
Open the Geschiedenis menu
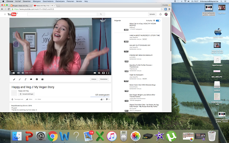[x=48, y=1]
